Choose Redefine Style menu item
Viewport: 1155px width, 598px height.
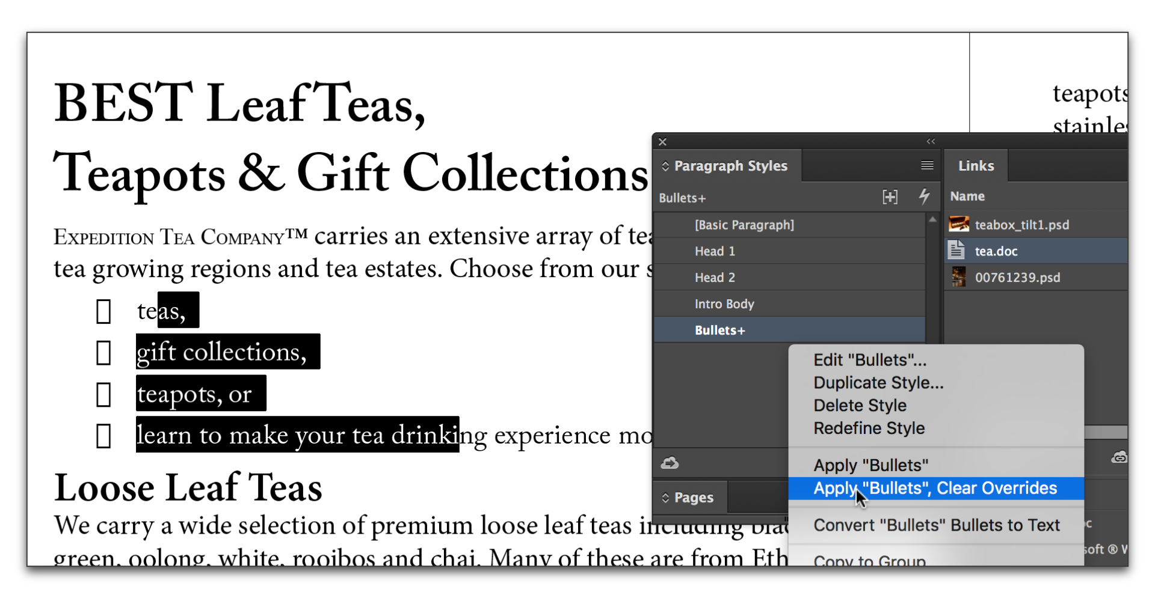pos(936,429)
